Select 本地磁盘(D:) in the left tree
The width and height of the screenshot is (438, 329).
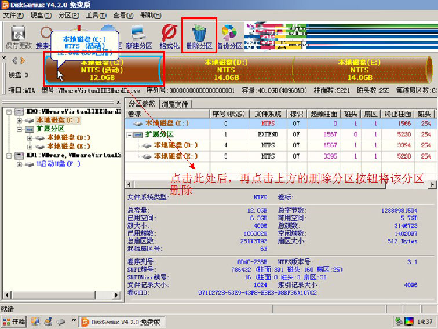(x=69, y=137)
